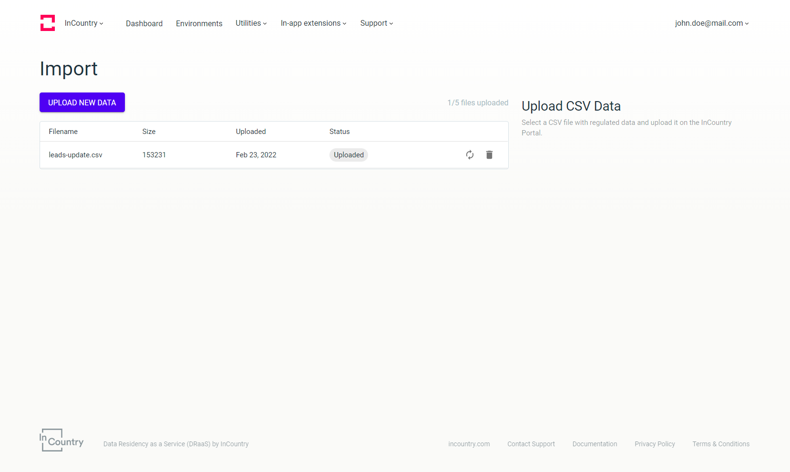Open Terms & Conditions link
Viewport: 790px width, 472px height.
pos(721,444)
